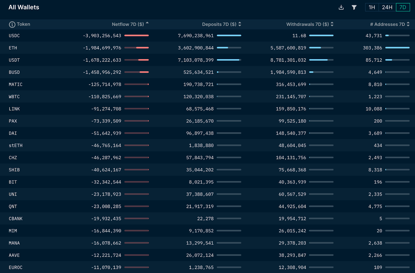Select the QNT token name
Viewport: 415px width, 273px height.
(x=13, y=206)
